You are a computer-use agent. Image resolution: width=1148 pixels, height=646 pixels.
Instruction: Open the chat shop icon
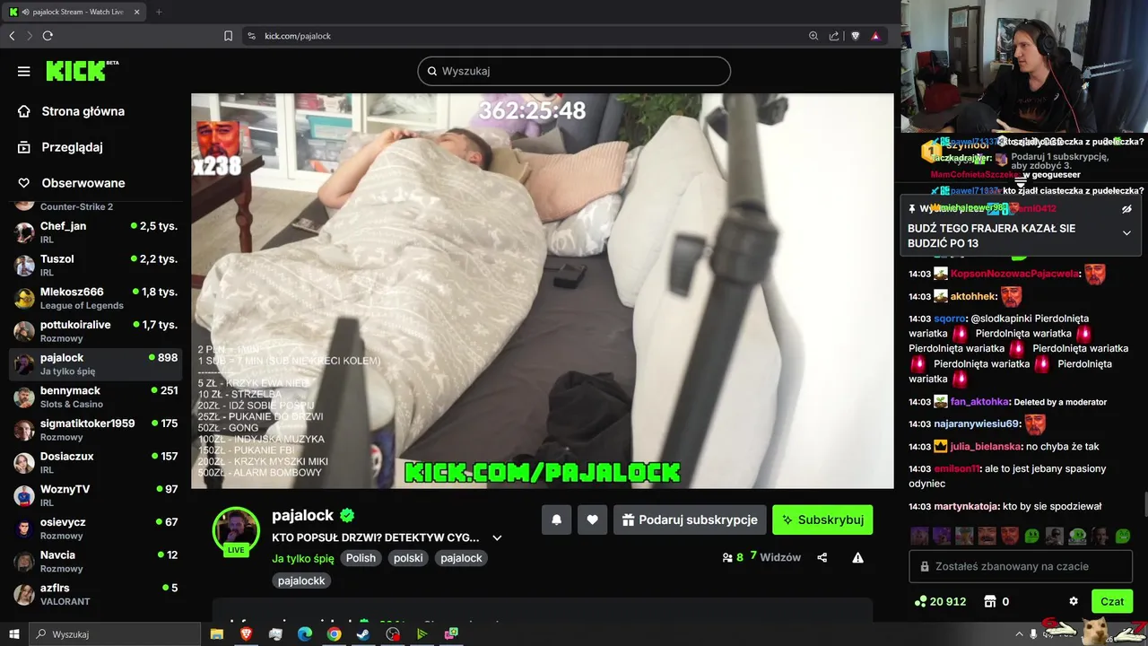coord(990,601)
